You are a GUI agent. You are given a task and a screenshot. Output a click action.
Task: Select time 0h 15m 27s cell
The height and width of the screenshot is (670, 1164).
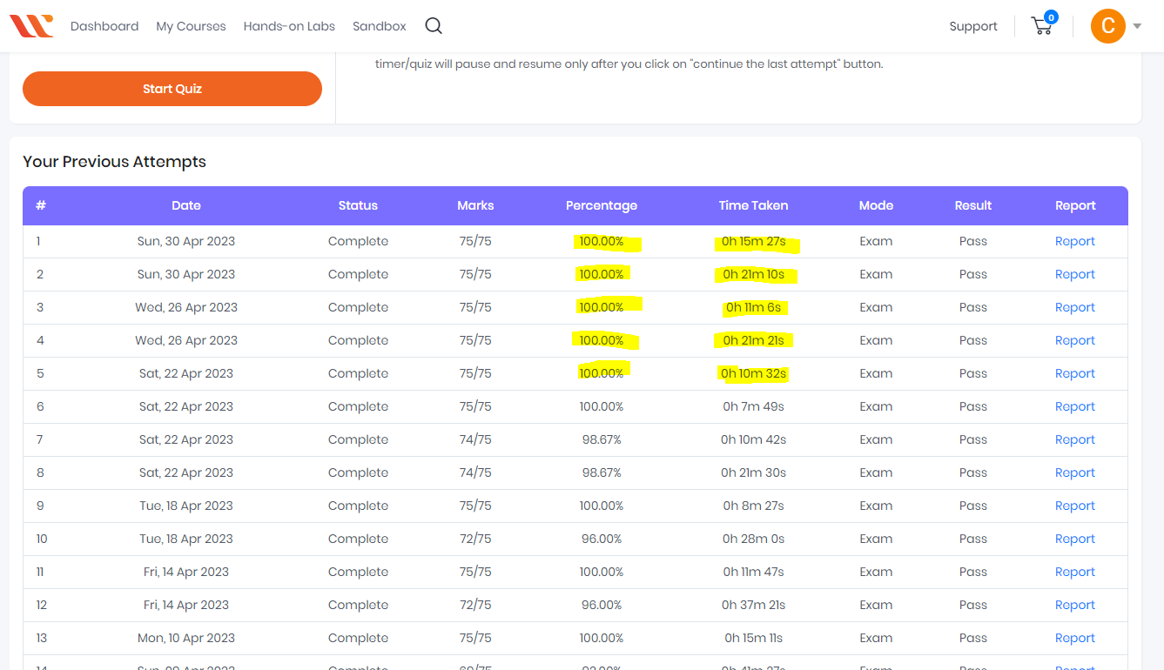pyautogui.click(x=753, y=241)
